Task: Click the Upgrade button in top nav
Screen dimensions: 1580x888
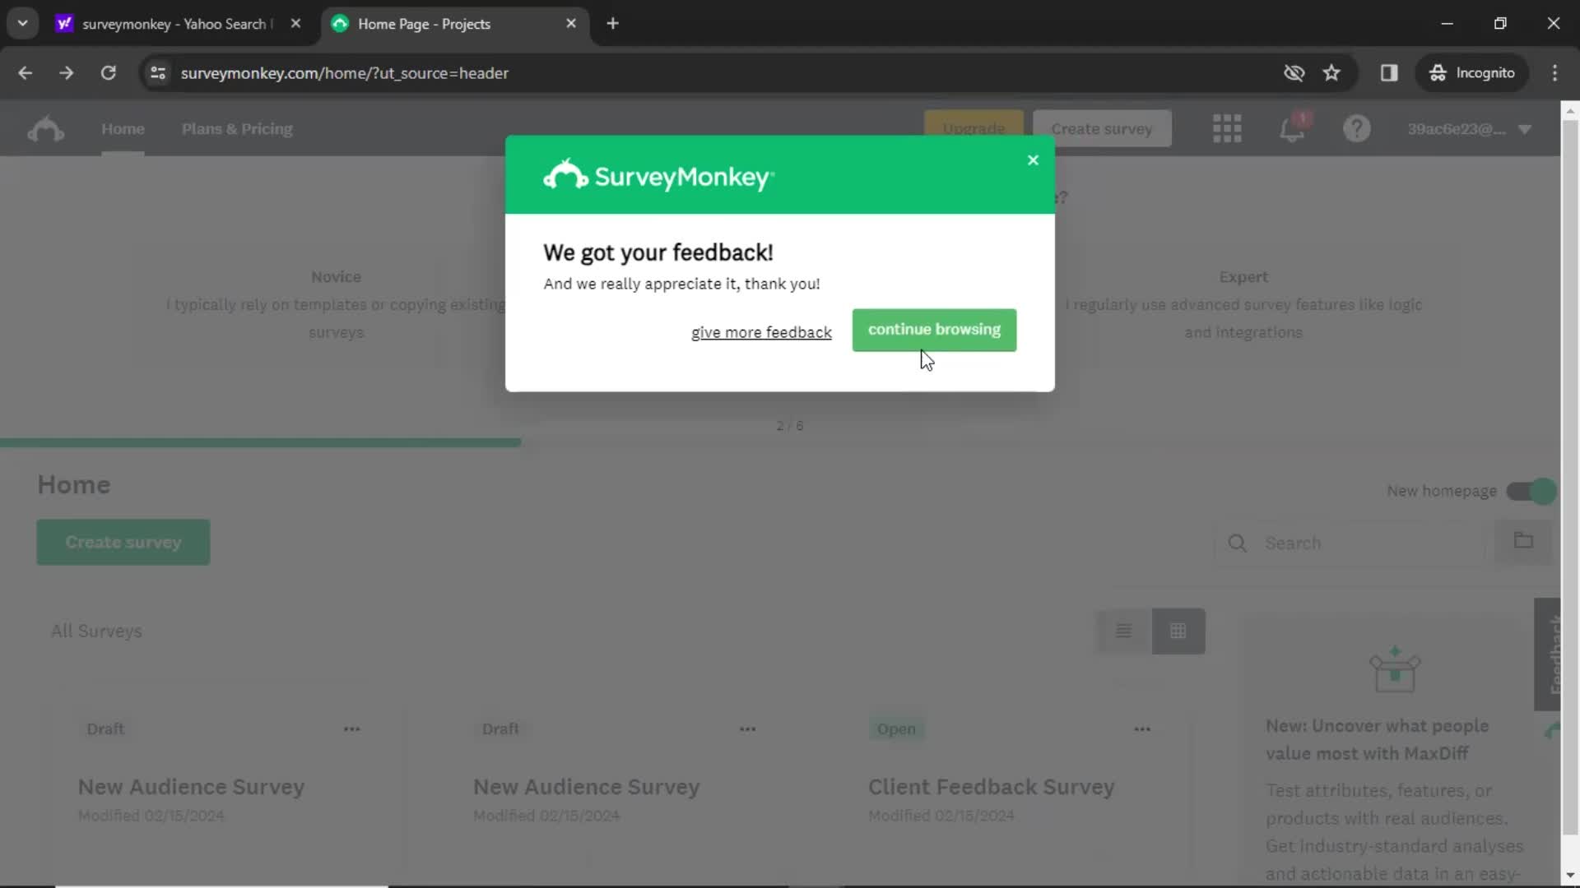Action: pos(974,129)
